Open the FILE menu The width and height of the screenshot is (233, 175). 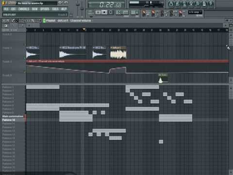[x=6, y=9]
